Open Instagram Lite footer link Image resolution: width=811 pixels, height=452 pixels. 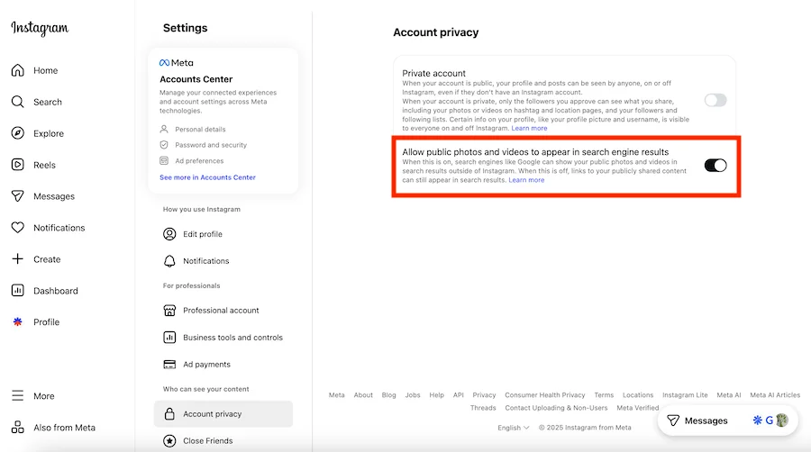pyautogui.click(x=685, y=394)
